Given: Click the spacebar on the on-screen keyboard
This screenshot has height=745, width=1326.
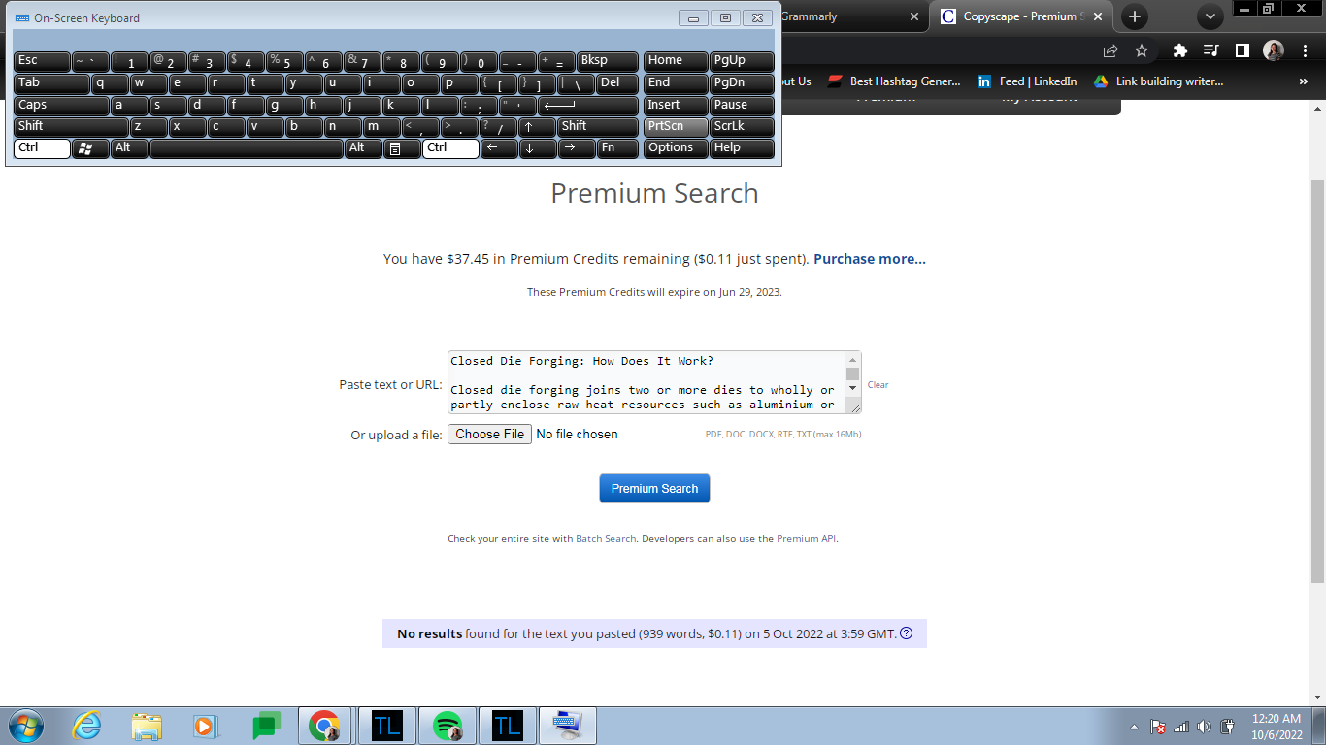Looking at the screenshot, I should point(247,148).
